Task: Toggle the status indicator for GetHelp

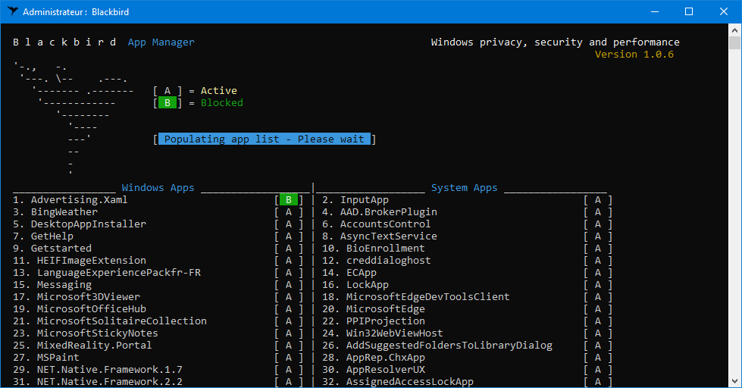Action: pyautogui.click(x=289, y=236)
